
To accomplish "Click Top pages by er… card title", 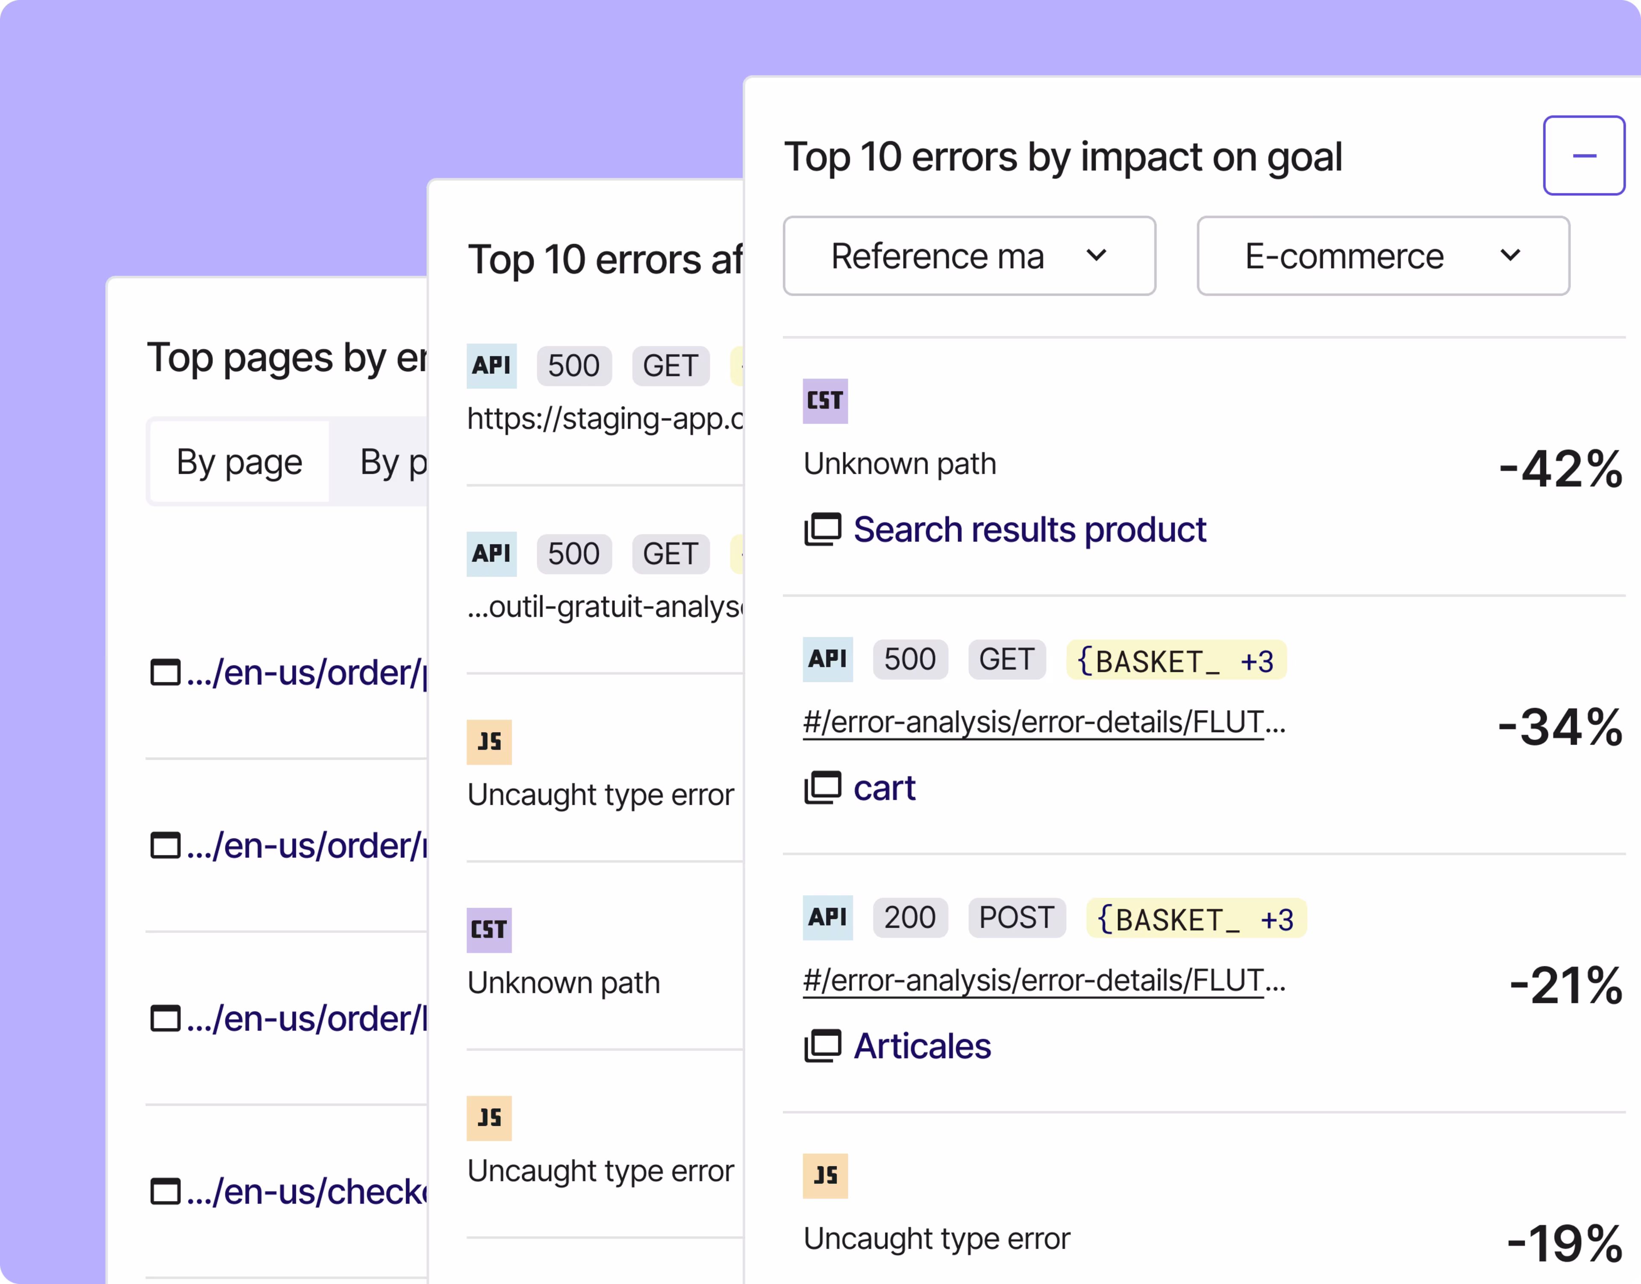I will click(x=287, y=358).
